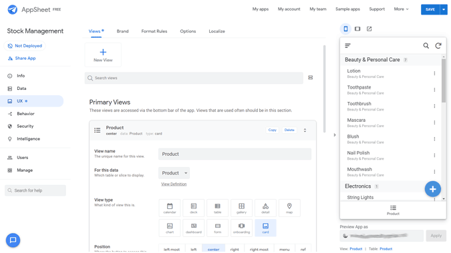Screen dimensions: 451x253
Task: Choose the chart view type
Action: 170,228
